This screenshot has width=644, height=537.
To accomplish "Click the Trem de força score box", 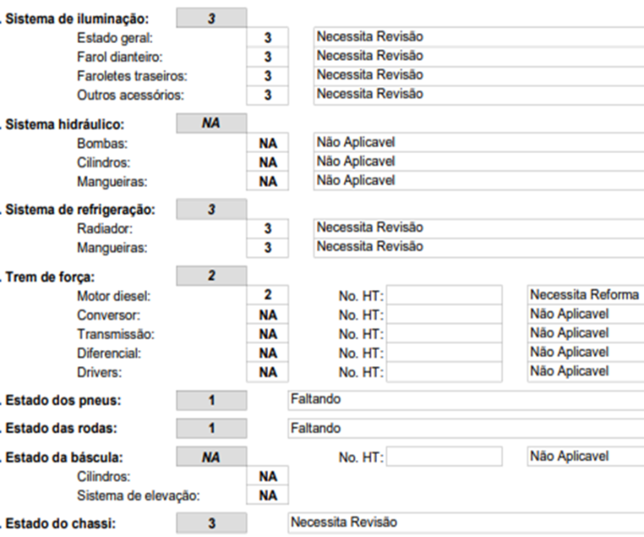I will (x=211, y=276).
